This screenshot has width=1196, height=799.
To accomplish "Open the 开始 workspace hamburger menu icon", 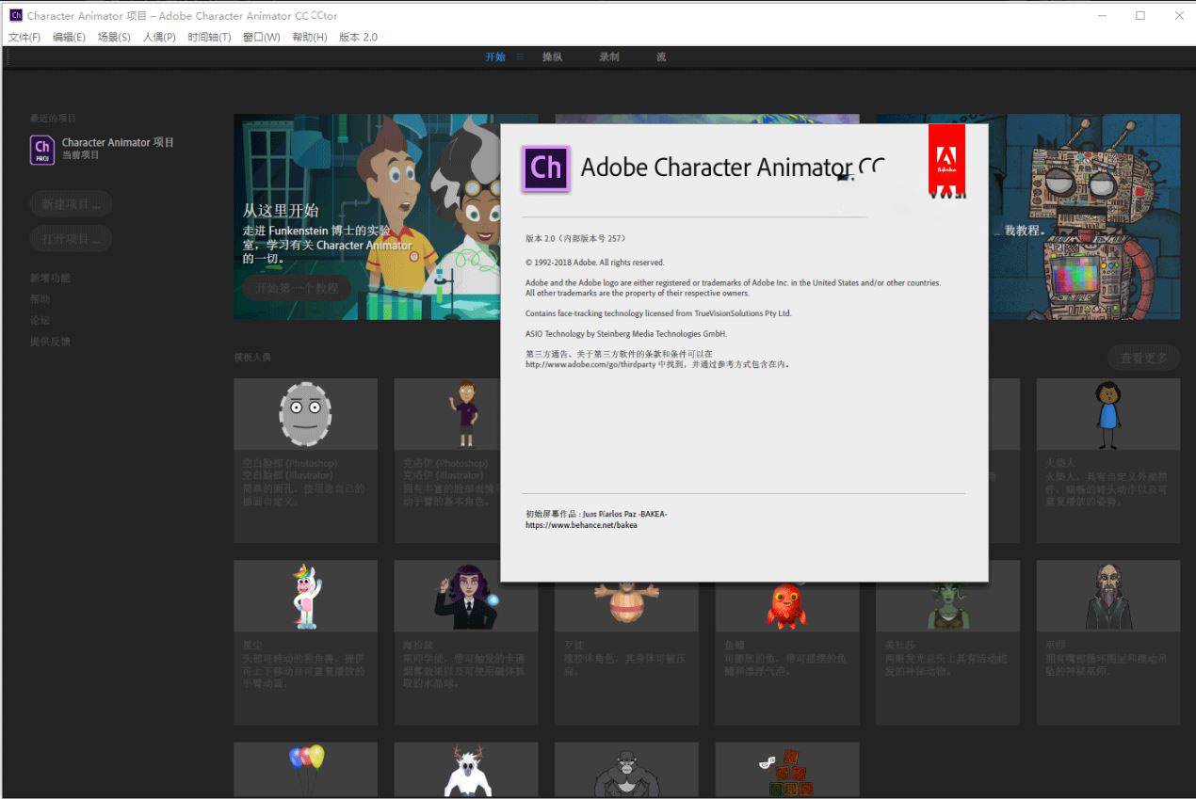I will pyautogui.click(x=520, y=56).
